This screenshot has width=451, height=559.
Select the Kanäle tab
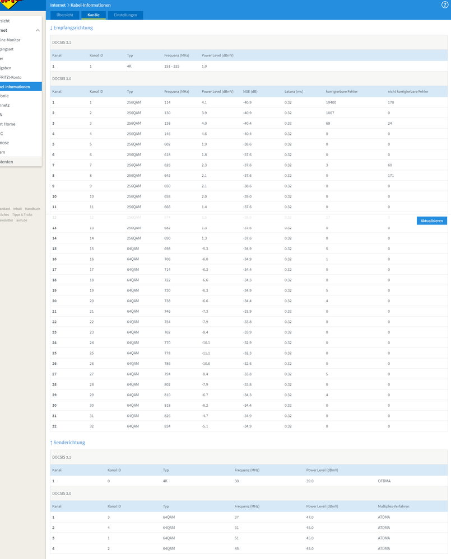[x=94, y=15]
